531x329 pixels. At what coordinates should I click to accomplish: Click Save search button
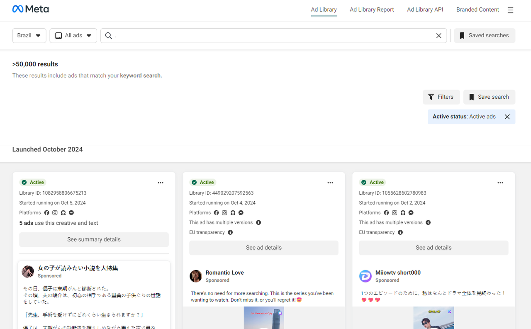pyautogui.click(x=489, y=97)
